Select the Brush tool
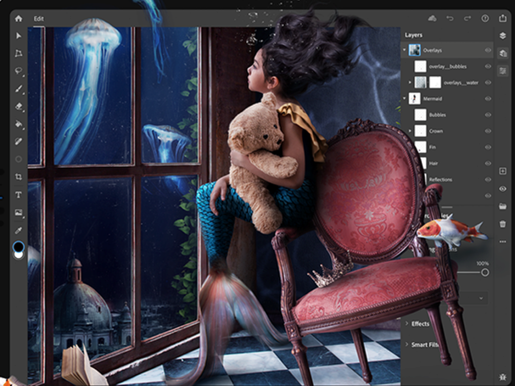The width and height of the screenshot is (515, 386). pos(19,89)
